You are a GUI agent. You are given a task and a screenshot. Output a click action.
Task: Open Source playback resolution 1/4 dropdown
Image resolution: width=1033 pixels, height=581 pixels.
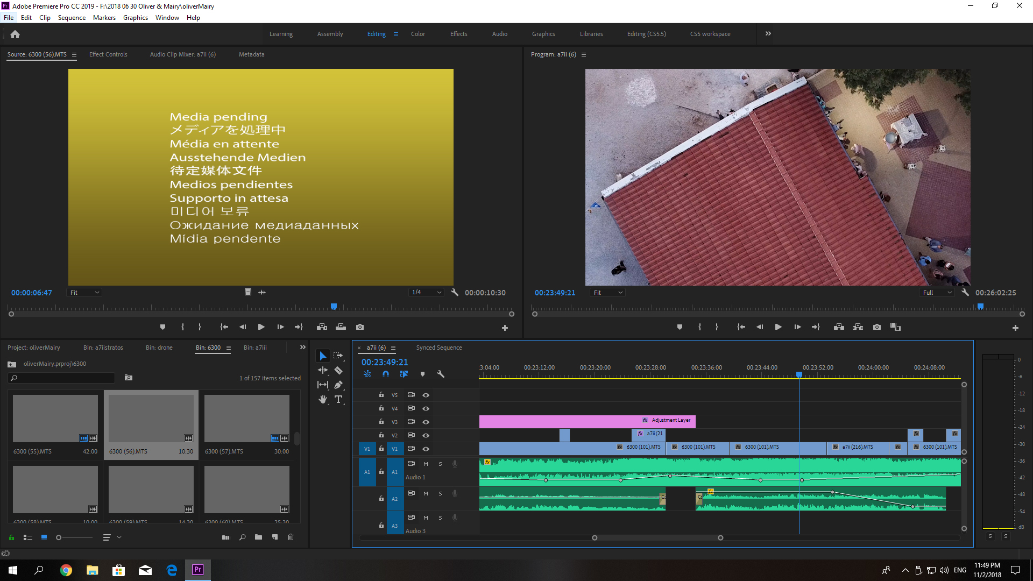click(426, 292)
